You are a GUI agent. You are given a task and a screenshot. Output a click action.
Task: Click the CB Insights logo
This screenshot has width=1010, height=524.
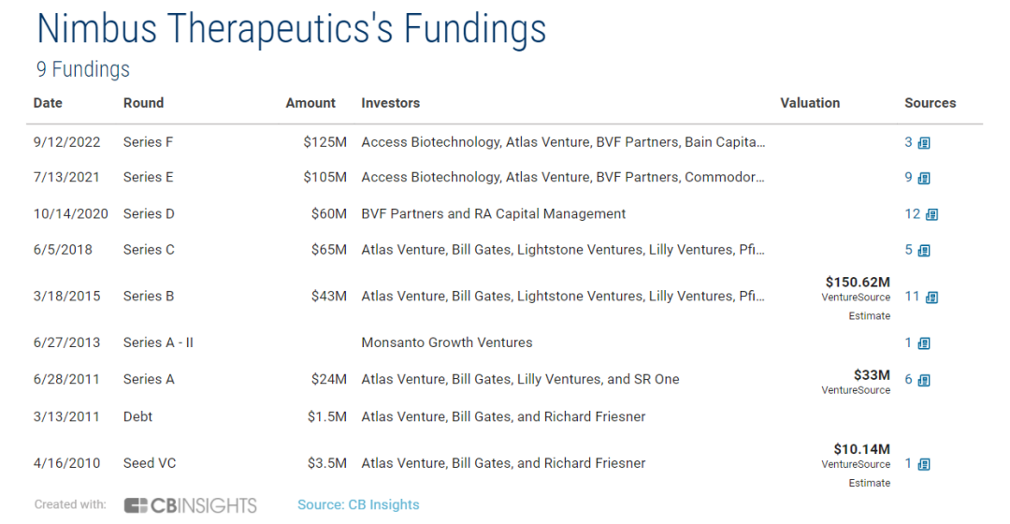pyautogui.click(x=190, y=505)
